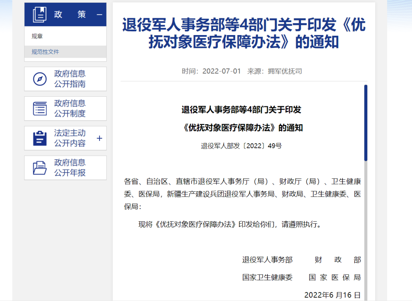Open 政府信息公开指南 link
This screenshot has height=301, width=412.
click(x=70, y=79)
